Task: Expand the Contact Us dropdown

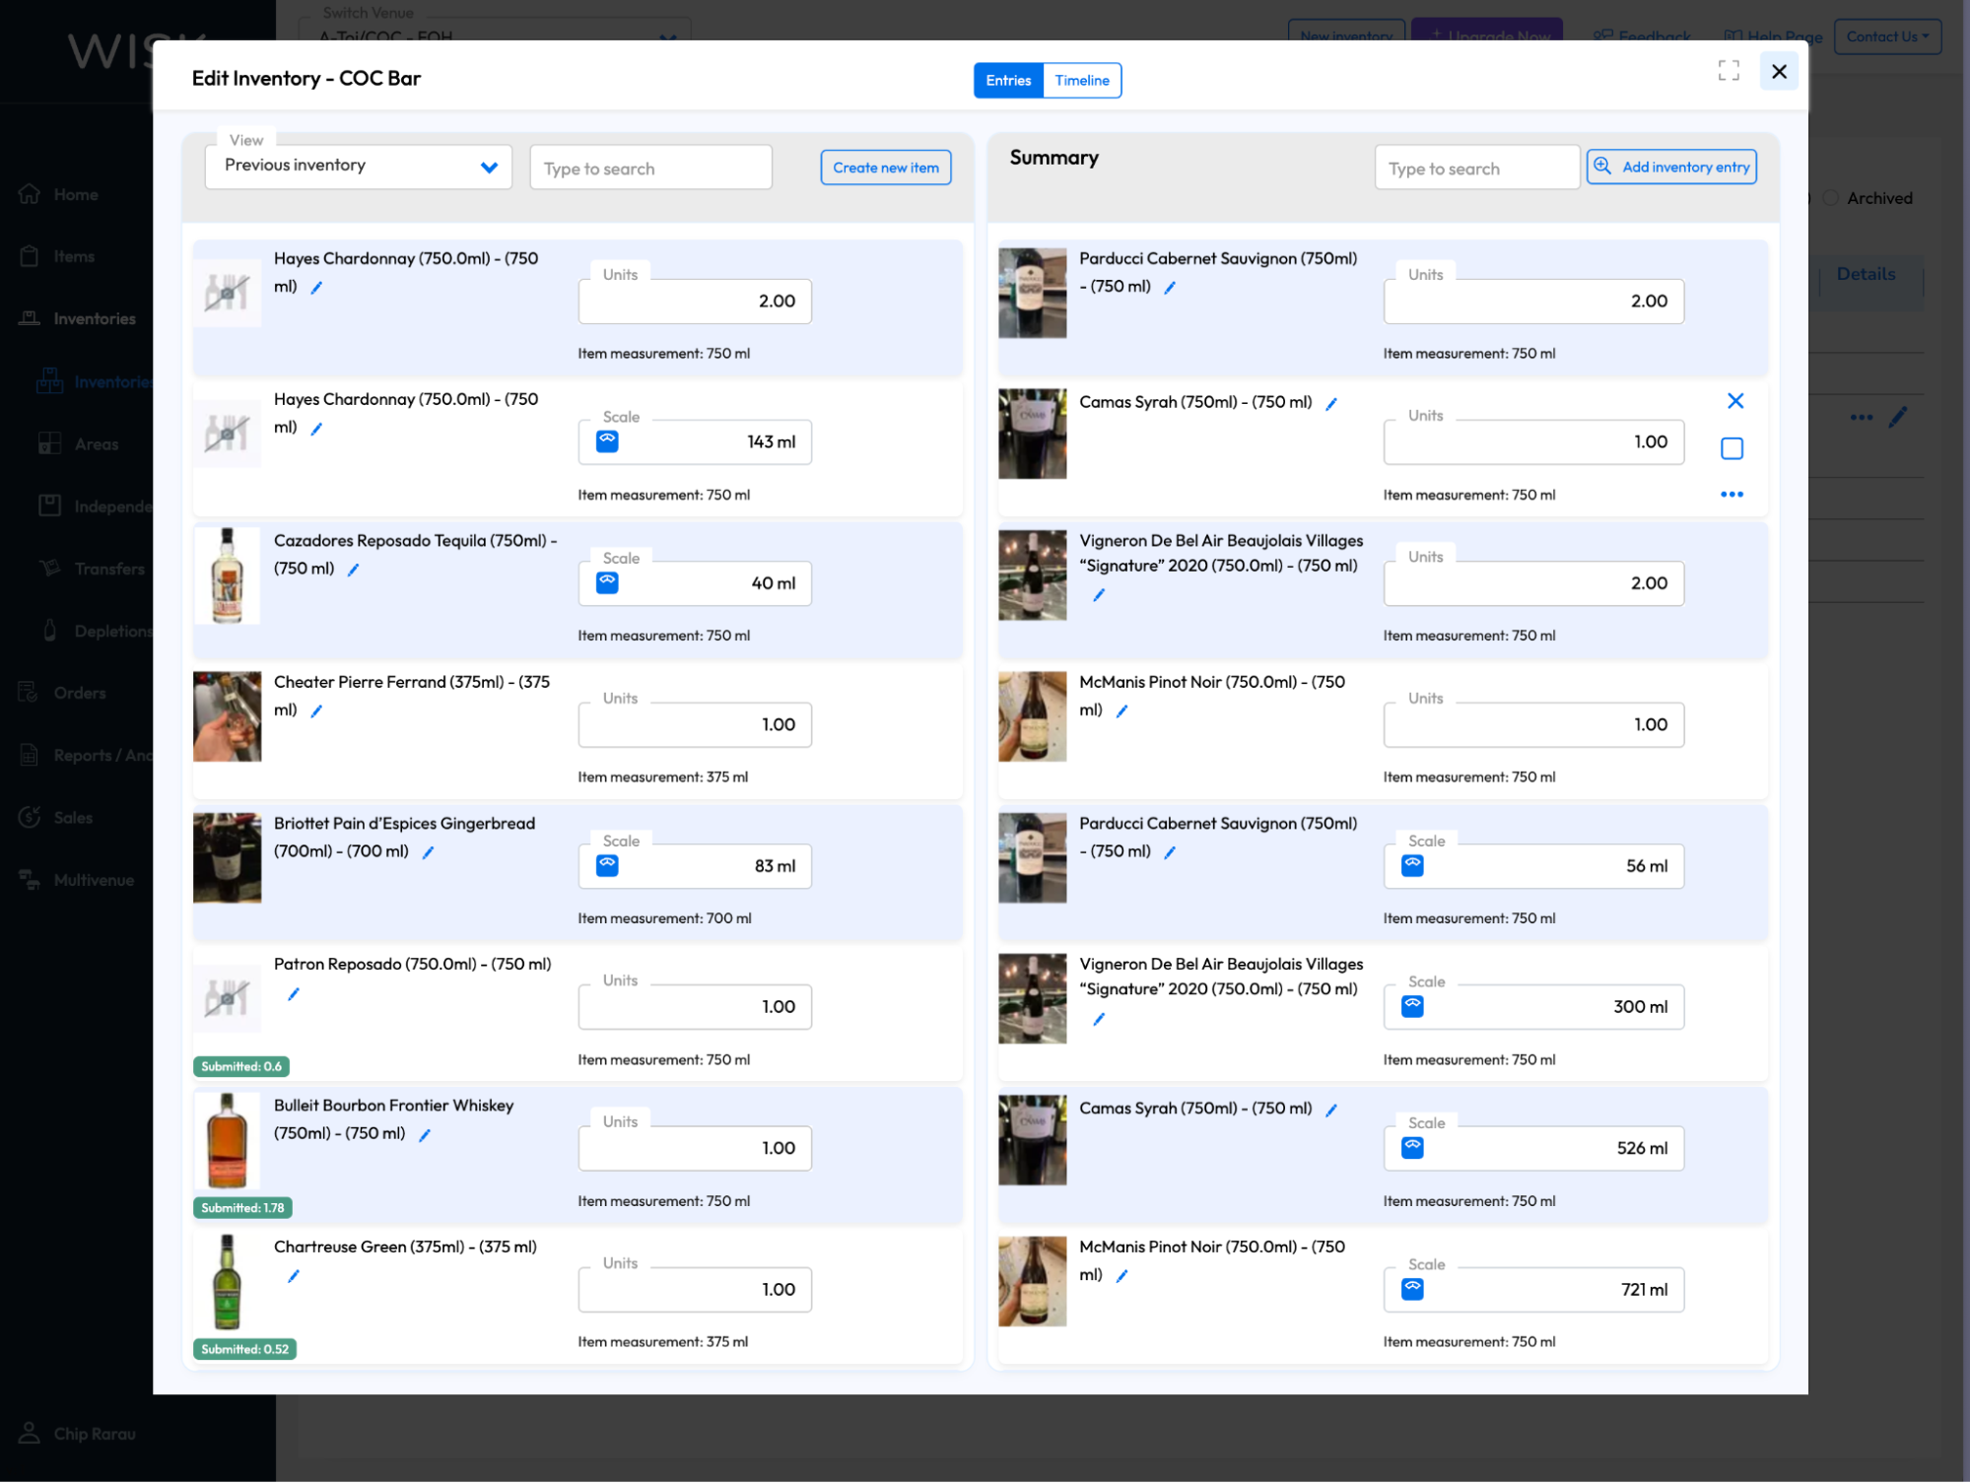Action: coord(1886,36)
